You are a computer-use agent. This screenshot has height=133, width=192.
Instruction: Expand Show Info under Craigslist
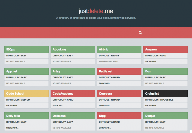click(x=151, y=106)
